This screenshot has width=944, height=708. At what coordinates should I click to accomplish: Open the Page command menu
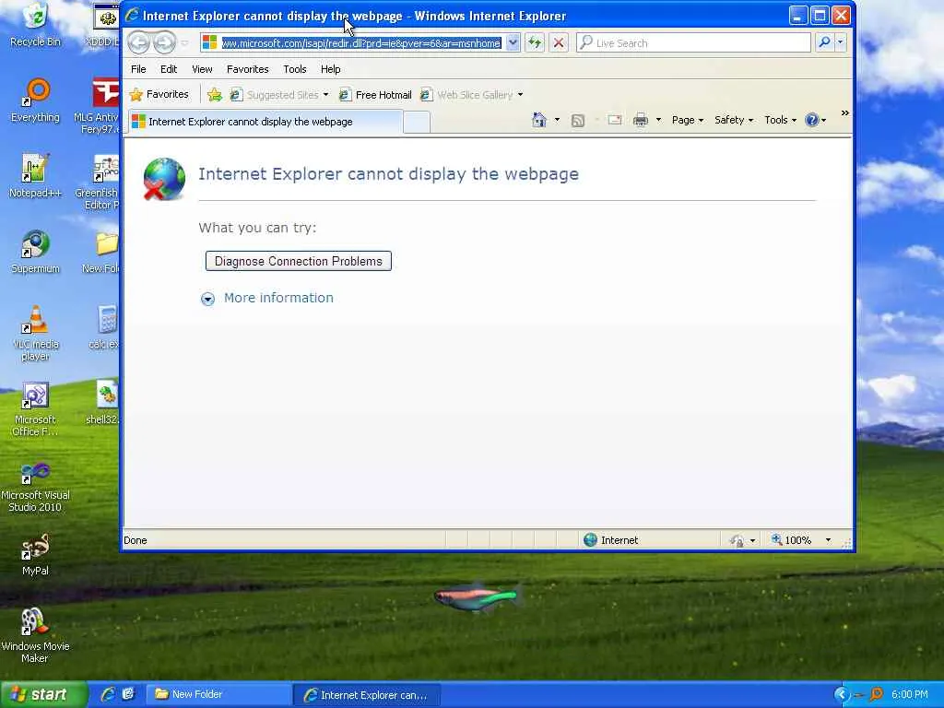(x=688, y=120)
